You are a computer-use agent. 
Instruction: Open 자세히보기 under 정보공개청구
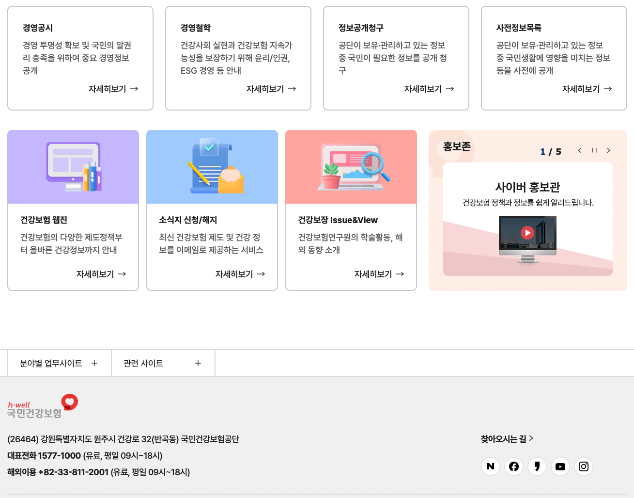(x=429, y=89)
